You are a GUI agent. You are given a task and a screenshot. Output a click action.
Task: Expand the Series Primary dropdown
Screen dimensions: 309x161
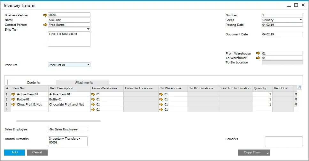click(x=301, y=20)
